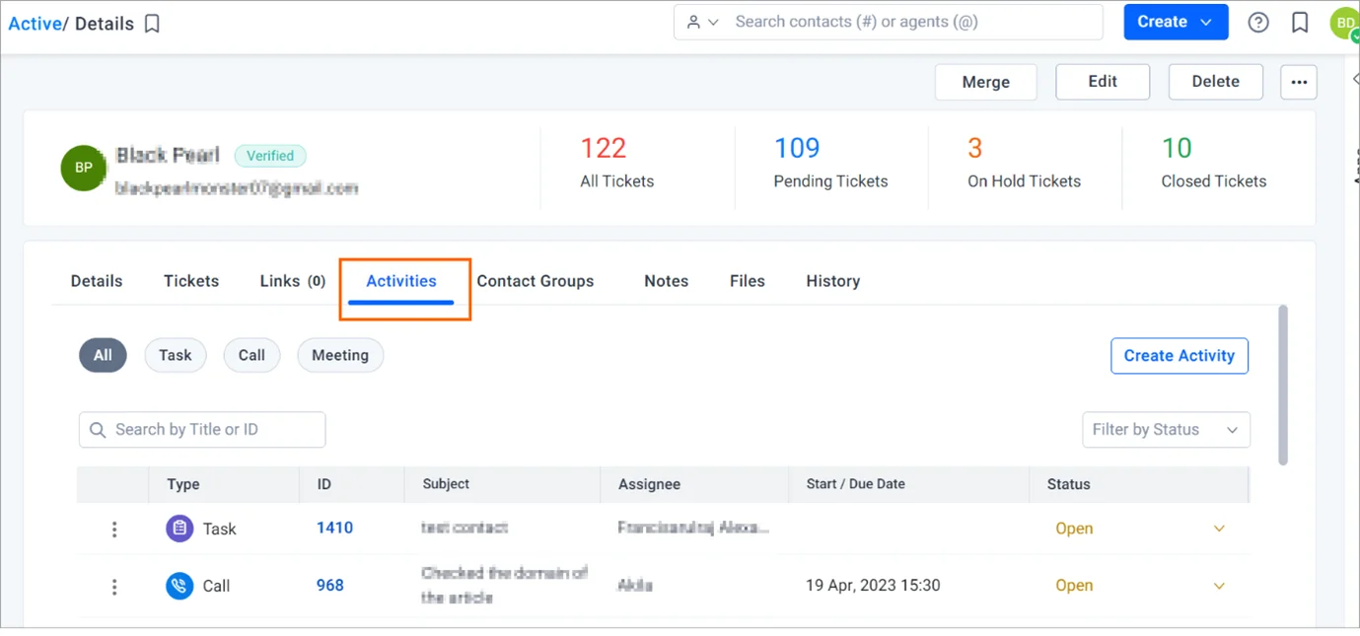This screenshot has height=636, width=1360.
Task: Open activity 1410 via its ID link
Action: coord(334,529)
